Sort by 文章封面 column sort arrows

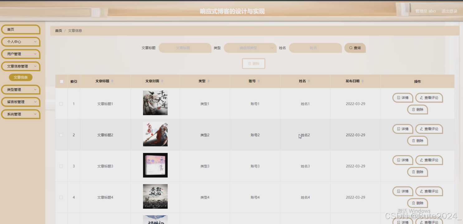pos(162,81)
